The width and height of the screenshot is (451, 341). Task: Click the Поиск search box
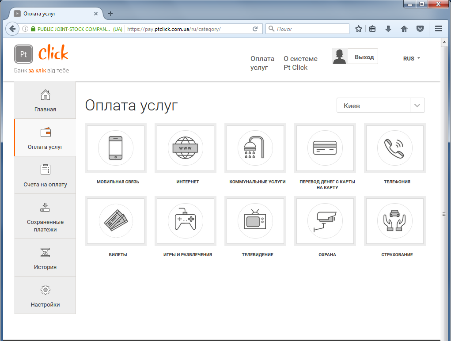coord(307,29)
